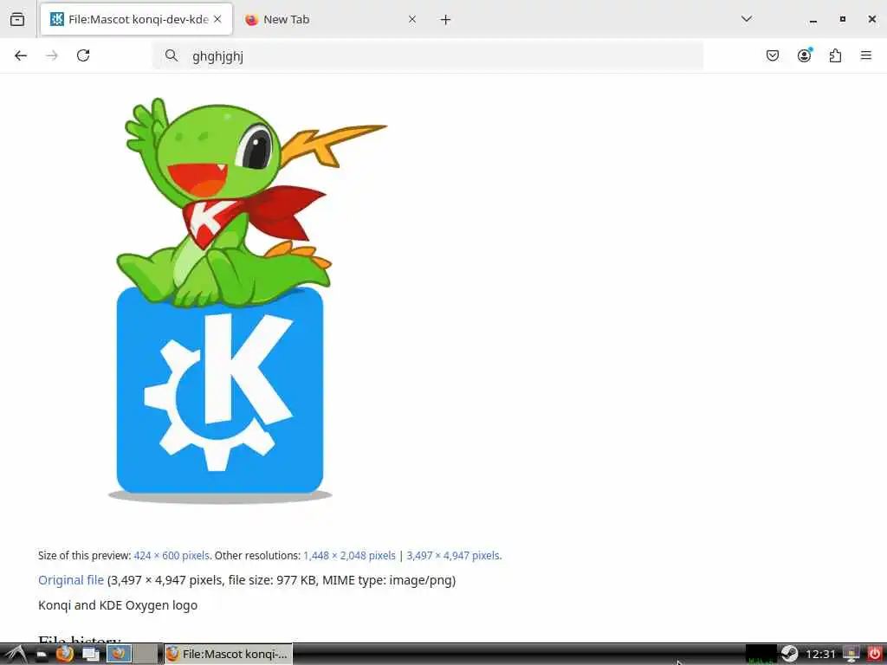Viewport: 887px width, 665px height.
Task: Open the network monitor tray icon
Action: coord(851,655)
